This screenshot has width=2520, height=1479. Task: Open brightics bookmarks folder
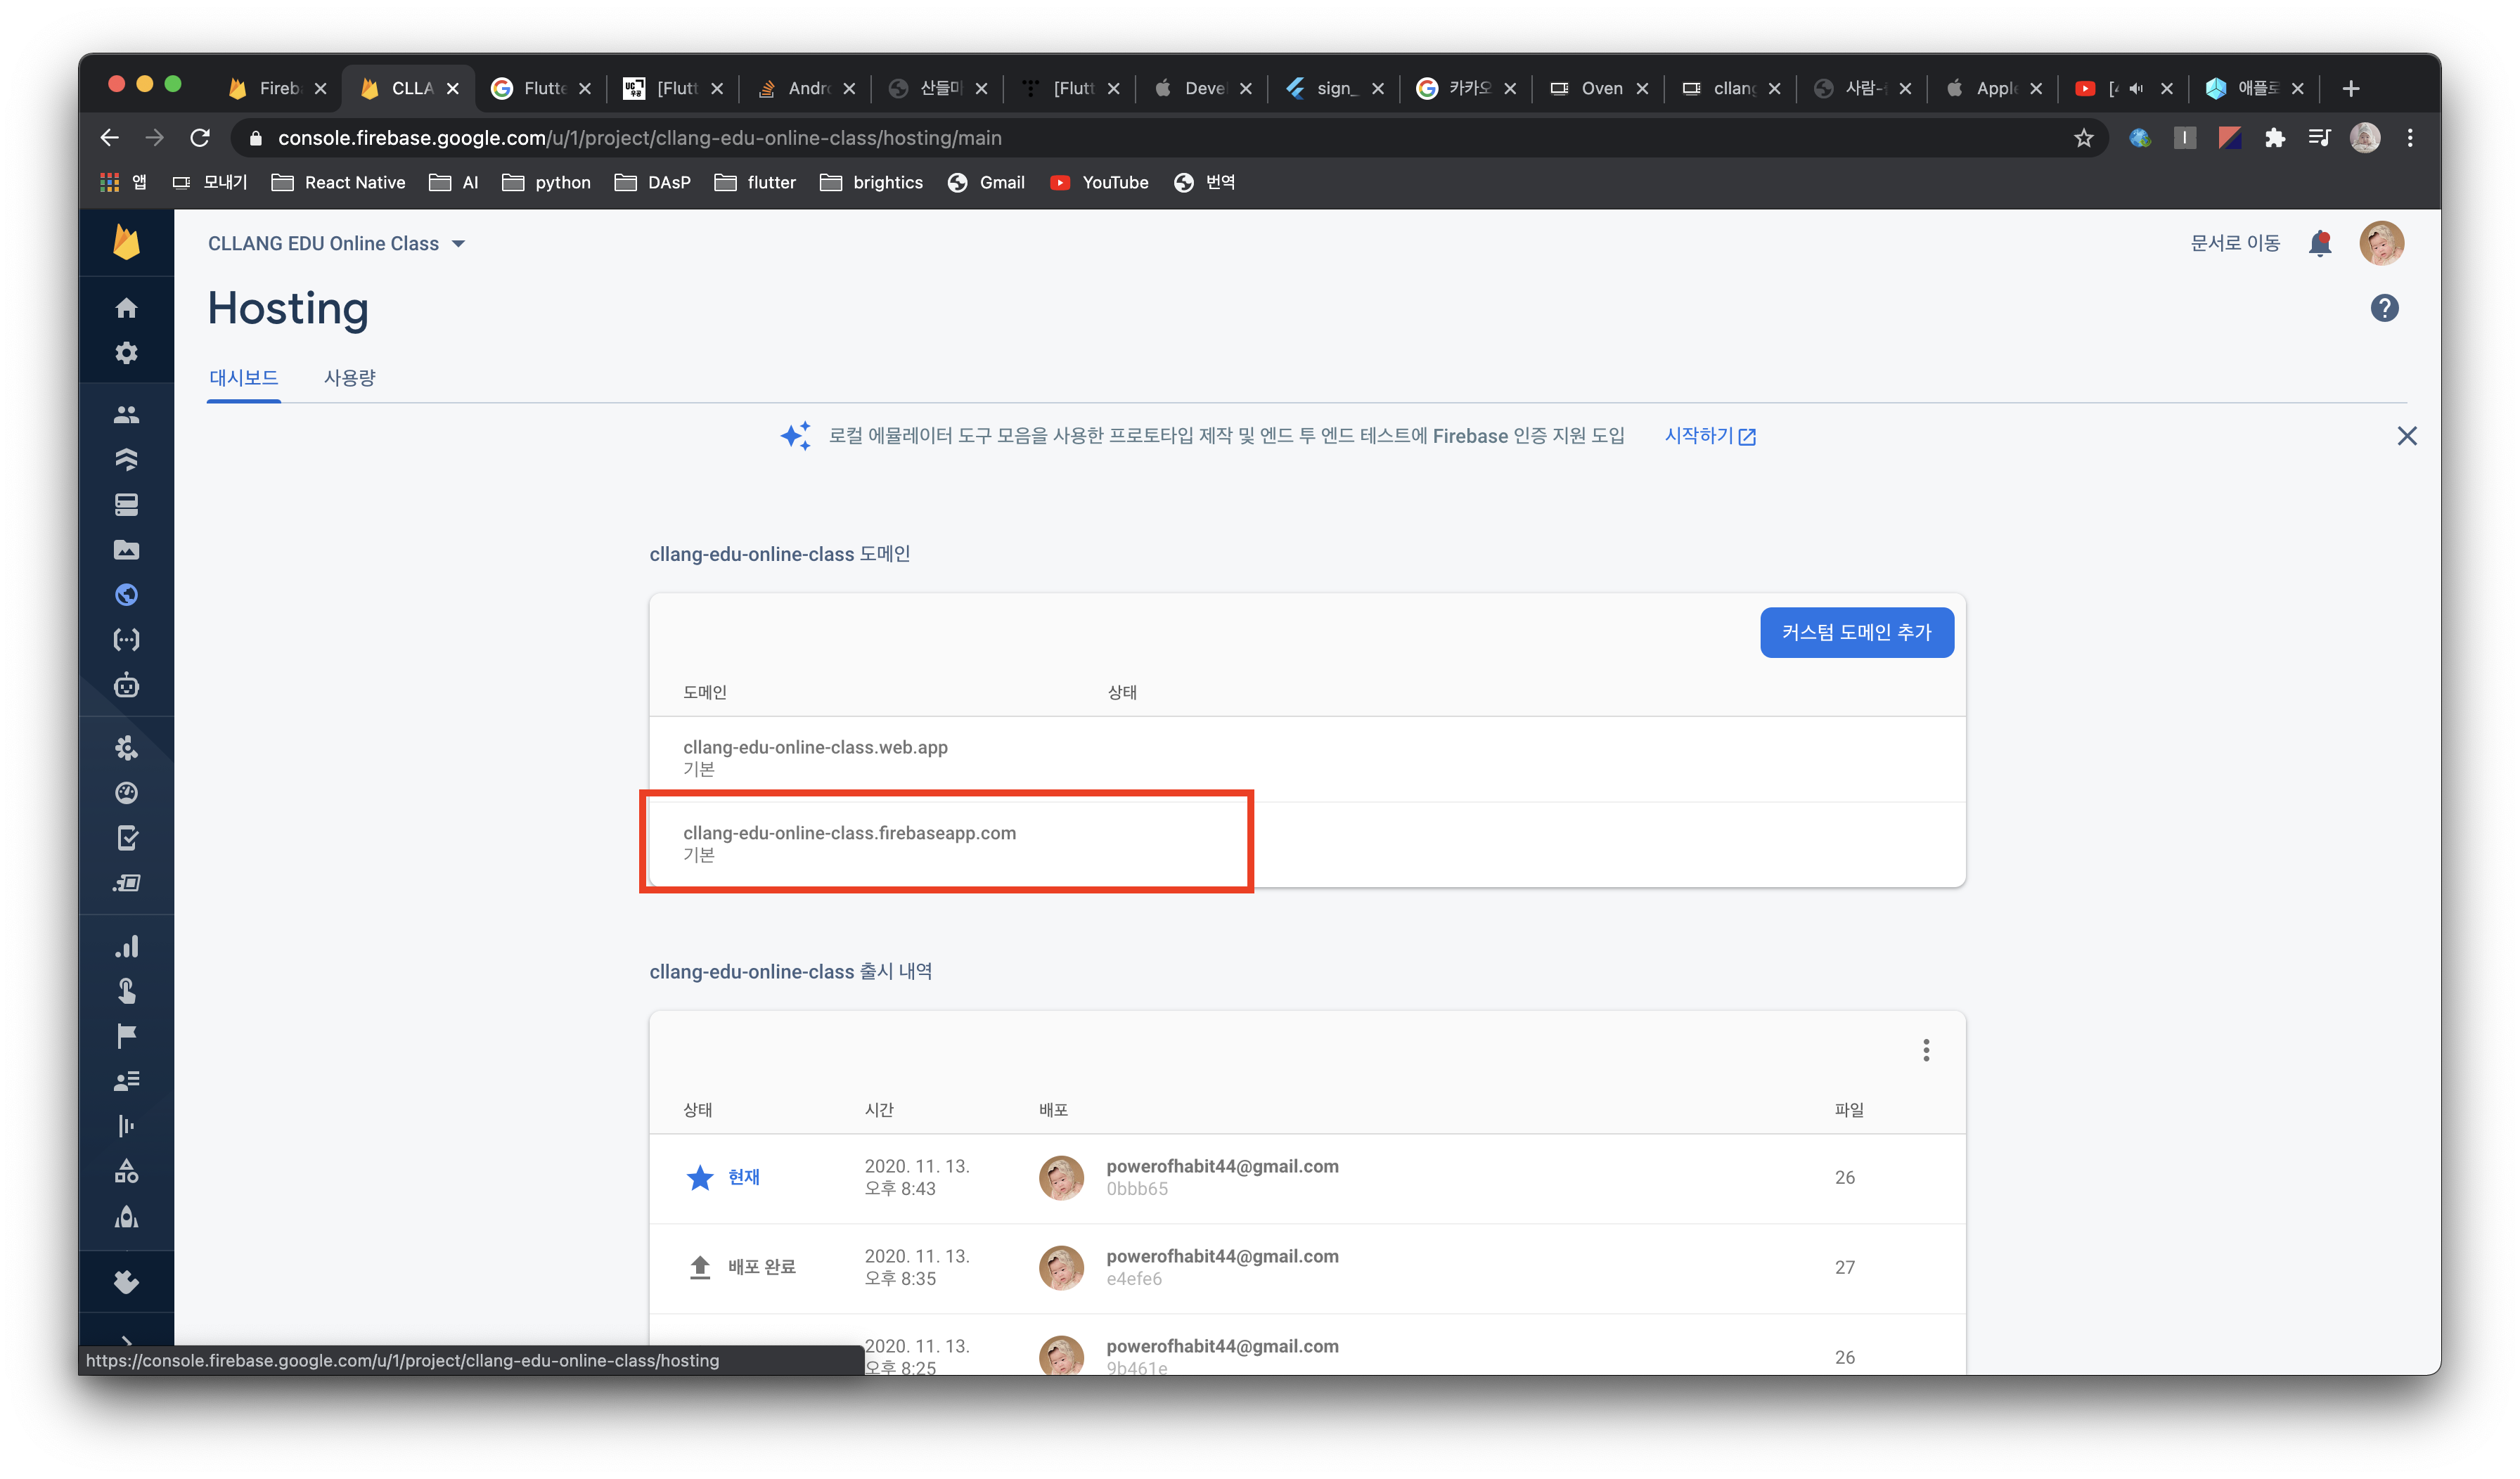pyautogui.click(x=871, y=182)
